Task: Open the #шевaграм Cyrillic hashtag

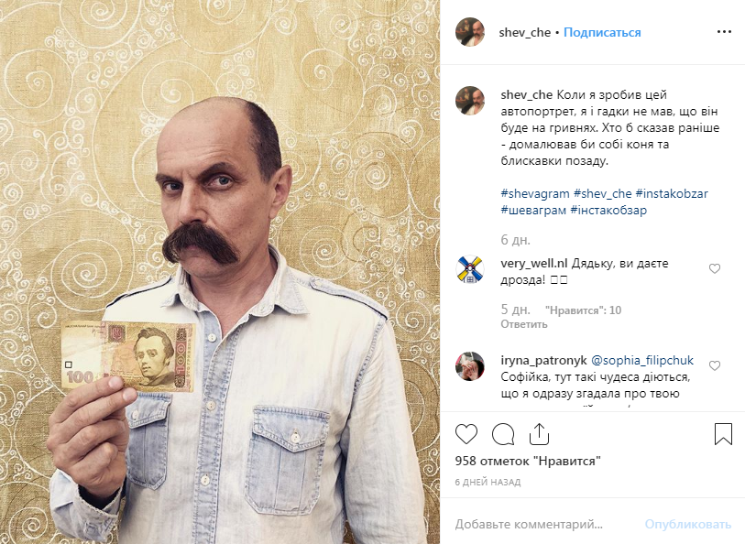Action: click(x=533, y=210)
